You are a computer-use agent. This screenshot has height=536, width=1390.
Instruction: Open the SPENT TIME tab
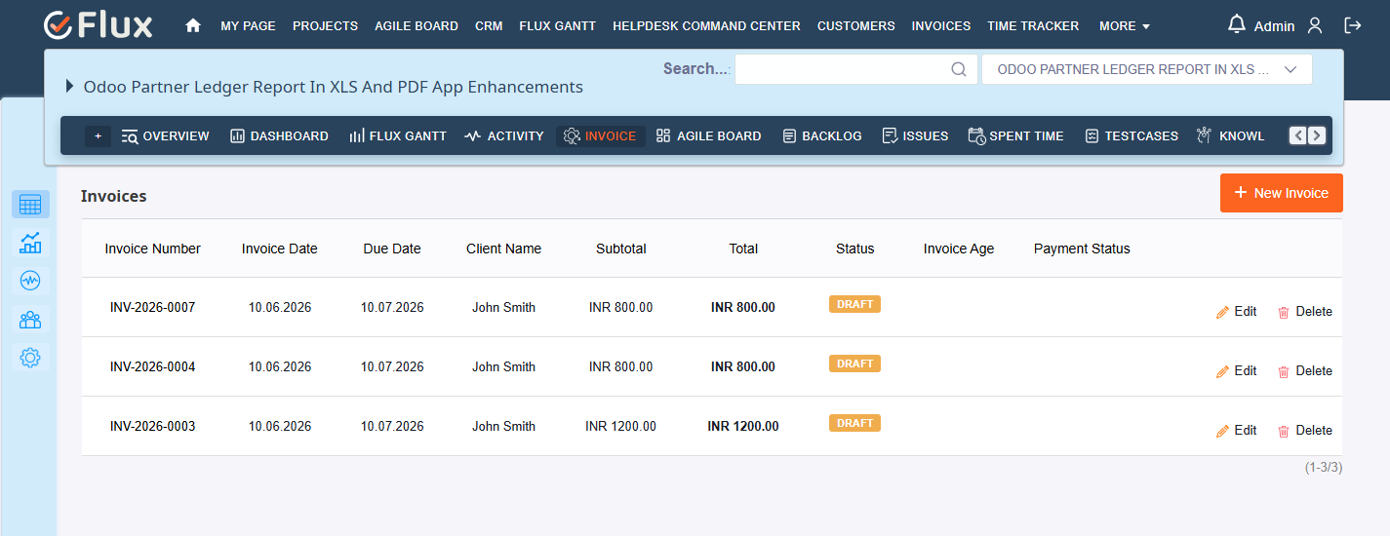pyautogui.click(x=1015, y=136)
